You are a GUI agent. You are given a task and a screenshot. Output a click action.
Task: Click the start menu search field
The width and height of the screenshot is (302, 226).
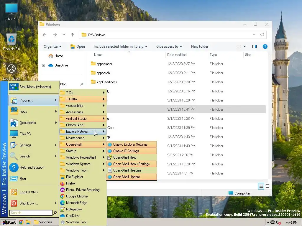coord(31,213)
